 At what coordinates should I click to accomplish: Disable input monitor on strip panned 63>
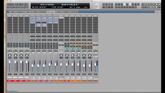click(78, 48)
